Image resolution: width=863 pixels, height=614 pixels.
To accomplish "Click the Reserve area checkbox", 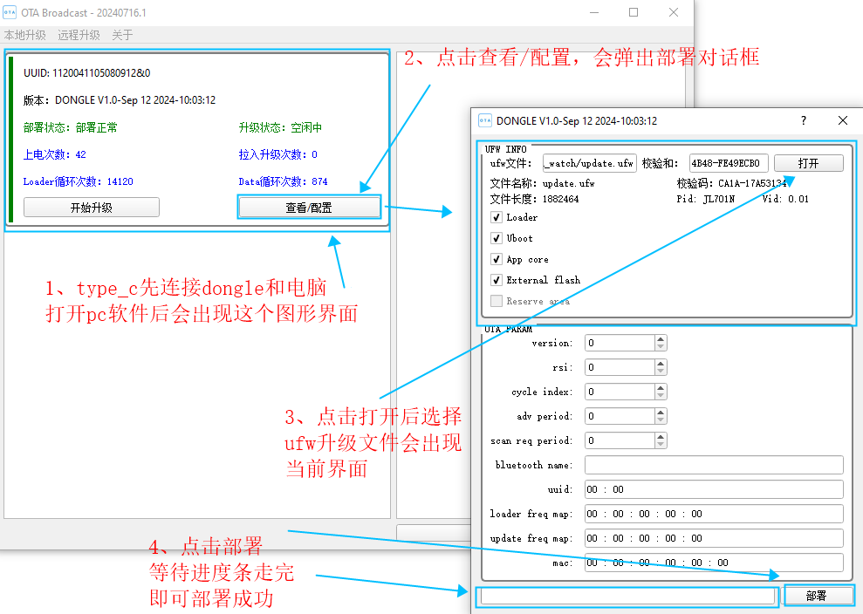I will [x=497, y=301].
